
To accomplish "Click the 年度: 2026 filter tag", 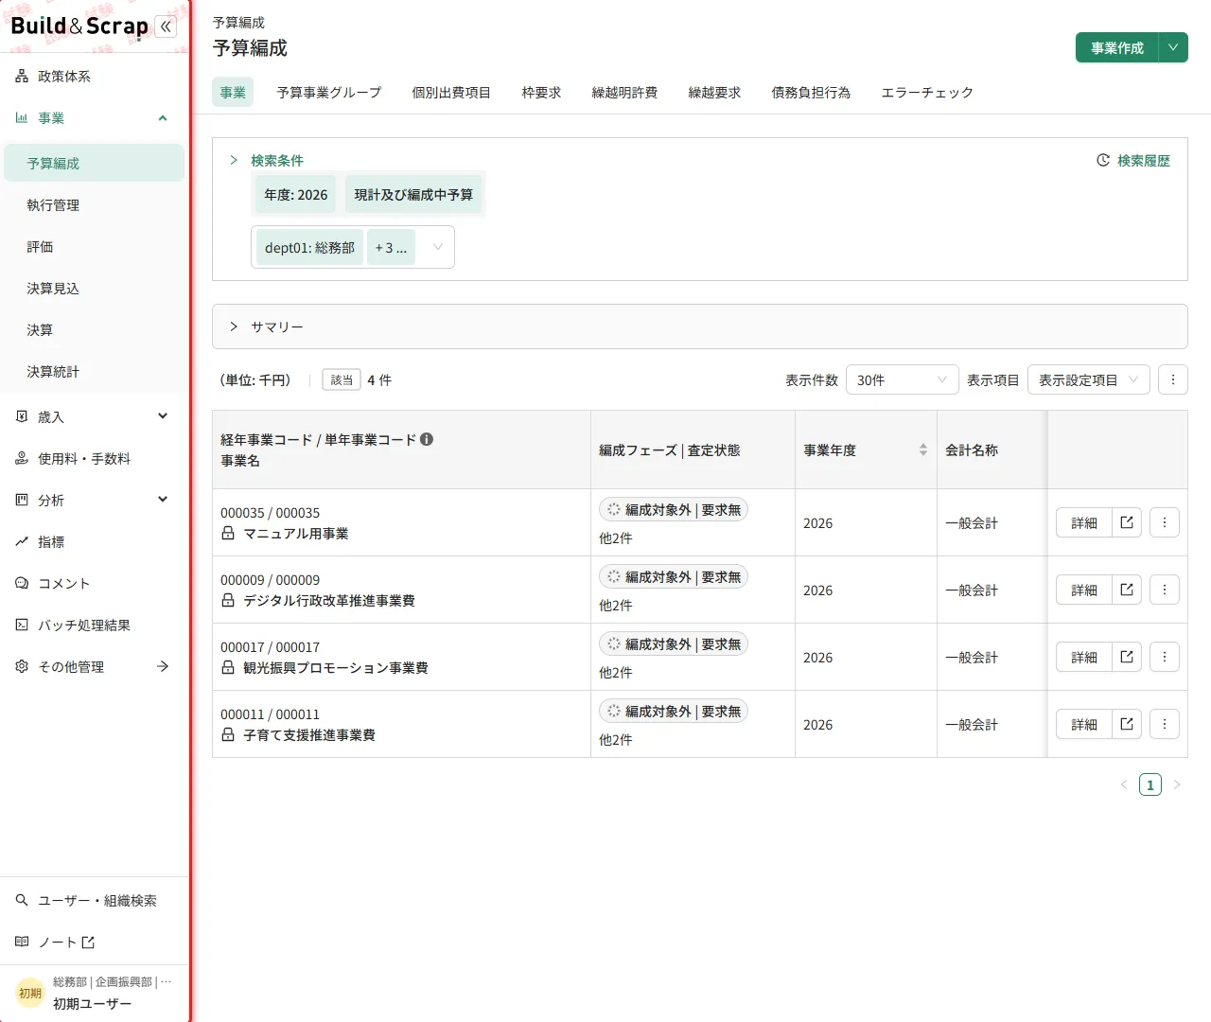I will pos(296,194).
